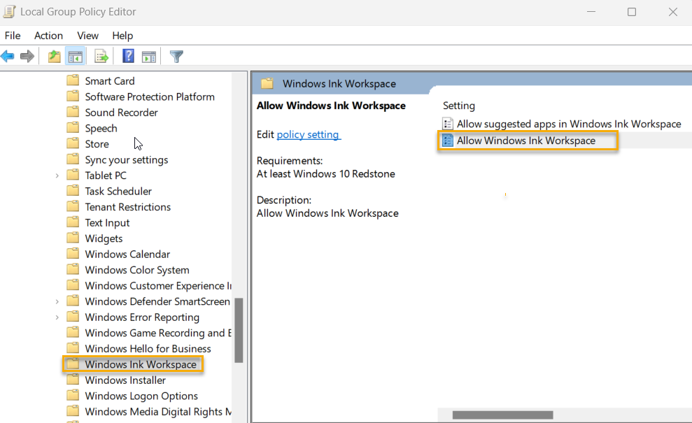The width and height of the screenshot is (692, 423).
Task: Expand the Windows Defender SmartScreen node
Action: (x=57, y=301)
